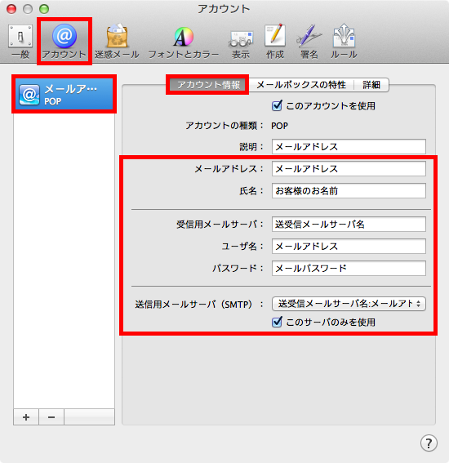Open the 一般 (General) preferences icon
449x463 pixels.
click(20, 42)
